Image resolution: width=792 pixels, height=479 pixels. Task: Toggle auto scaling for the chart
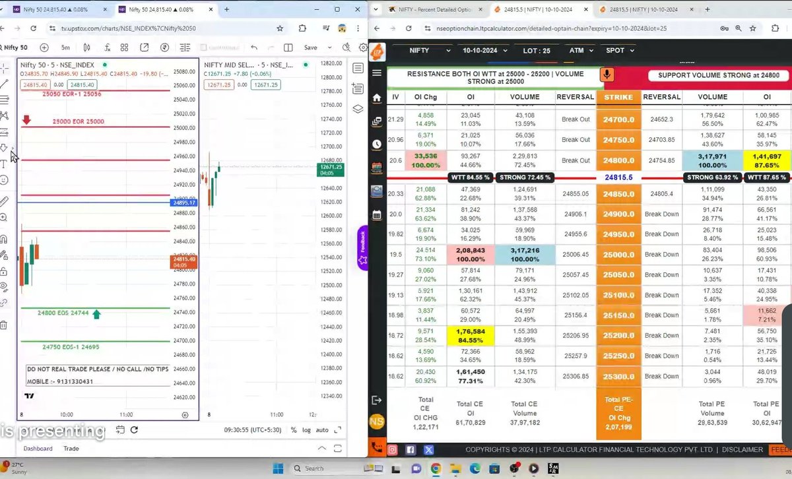pos(322,430)
